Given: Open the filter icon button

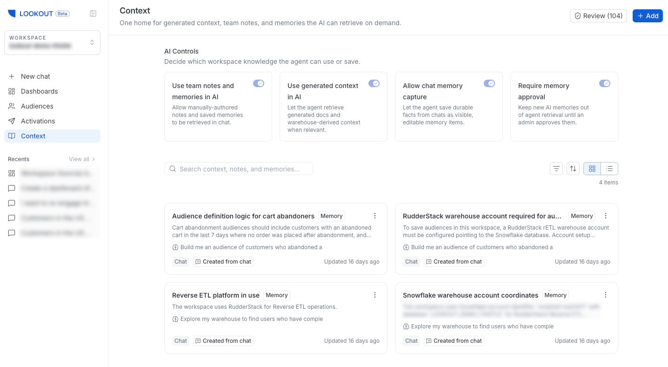Looking at the screenshot, I should (556, 169).
